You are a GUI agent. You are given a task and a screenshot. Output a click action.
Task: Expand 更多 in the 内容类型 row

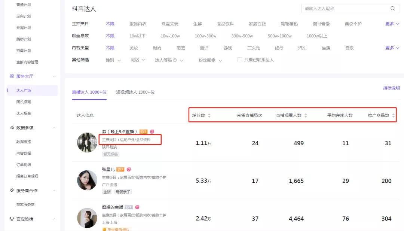tap(392, 48)
